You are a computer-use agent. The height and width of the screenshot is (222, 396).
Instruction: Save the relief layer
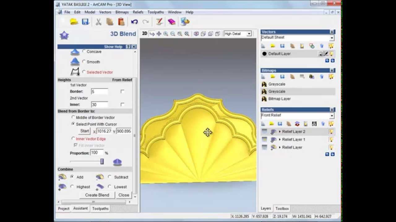280,124
